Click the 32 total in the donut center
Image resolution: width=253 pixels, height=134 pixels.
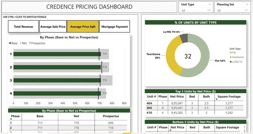[x=188, y=56]
